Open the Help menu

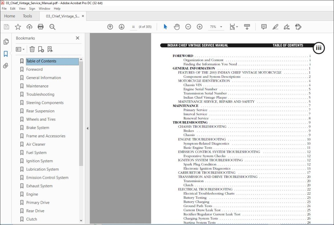click(x=57, y=9)
